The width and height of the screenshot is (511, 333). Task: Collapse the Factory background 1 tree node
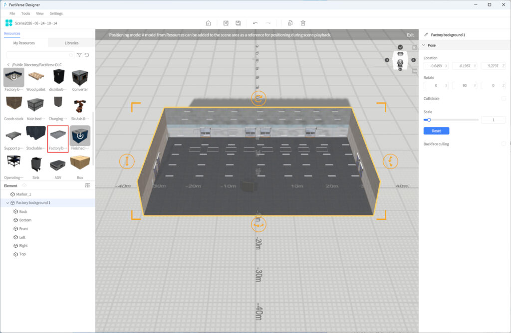point(7,203)
